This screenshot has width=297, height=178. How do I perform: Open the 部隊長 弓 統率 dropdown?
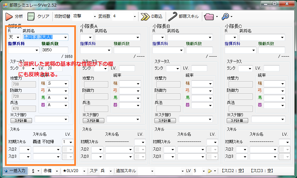tap(66, 91)
